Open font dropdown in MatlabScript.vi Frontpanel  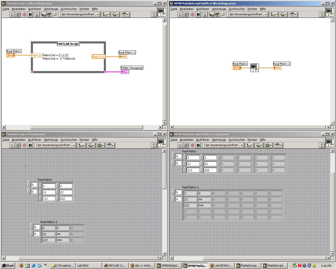pyautogui.click(x=55, y=145)
